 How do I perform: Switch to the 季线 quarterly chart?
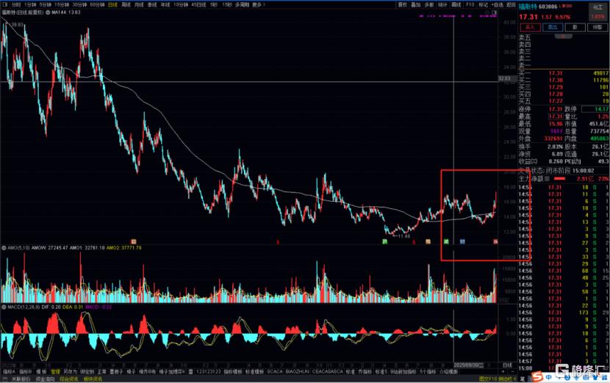(152, 4)
